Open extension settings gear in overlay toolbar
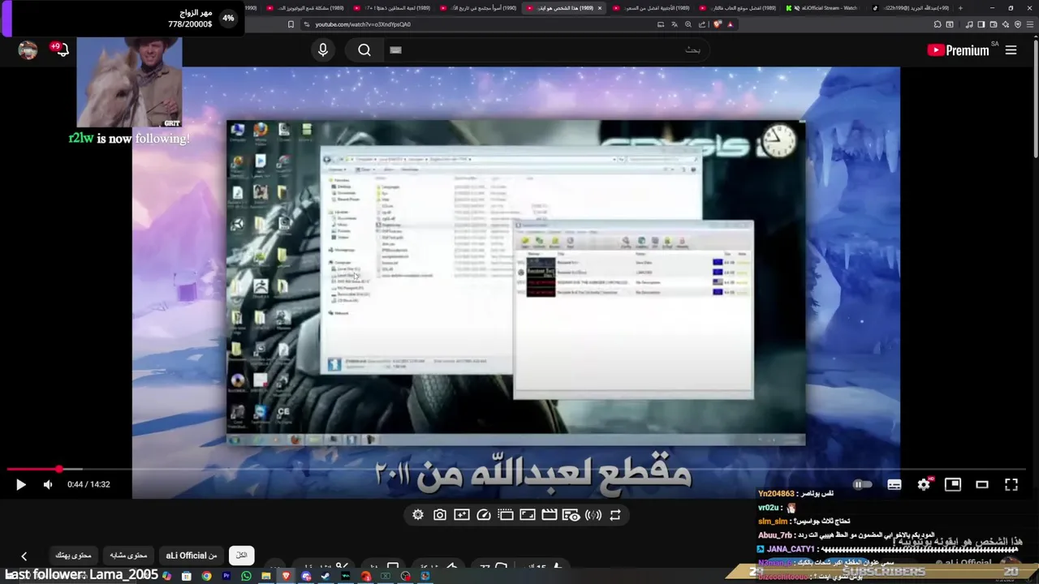This screenshot has width=1039, height=584. 418,515
